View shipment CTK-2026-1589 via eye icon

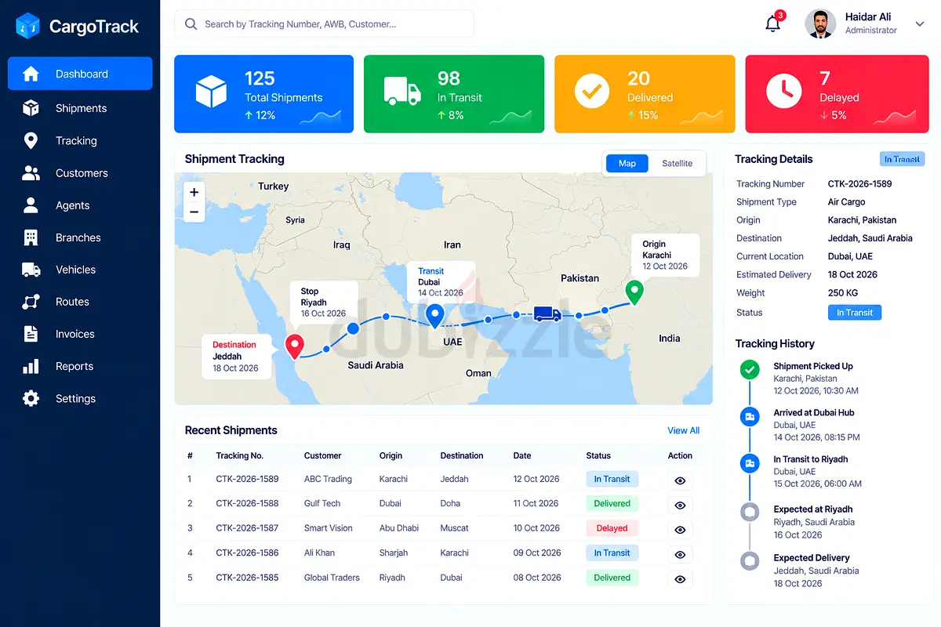pyautogui.click(x=680, y=480)
